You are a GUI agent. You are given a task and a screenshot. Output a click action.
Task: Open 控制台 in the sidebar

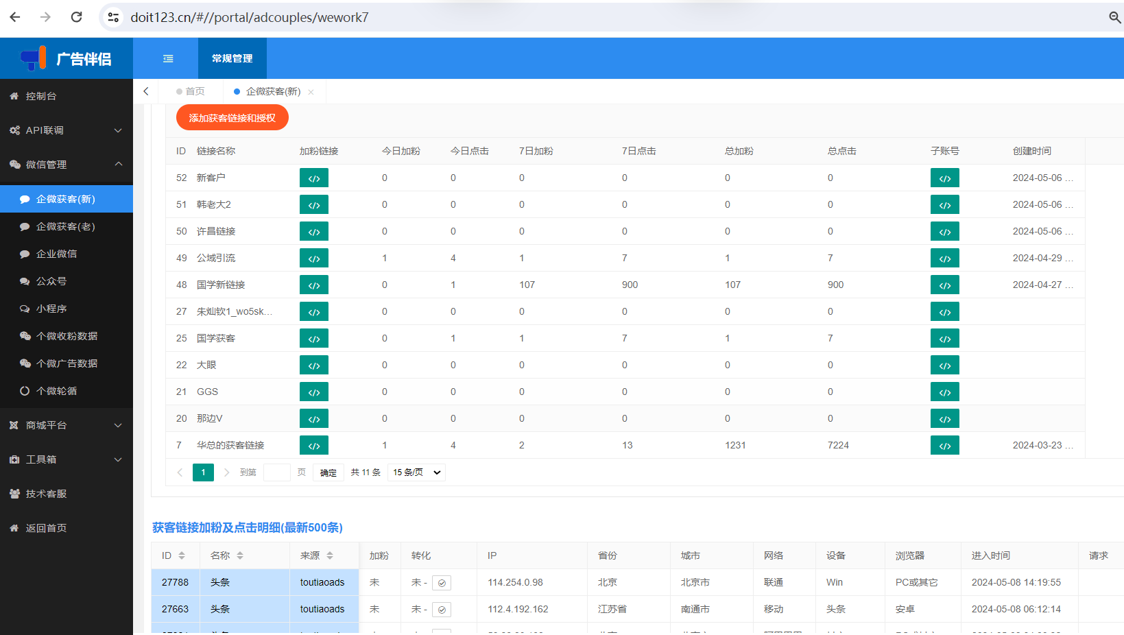coord(67,96)
